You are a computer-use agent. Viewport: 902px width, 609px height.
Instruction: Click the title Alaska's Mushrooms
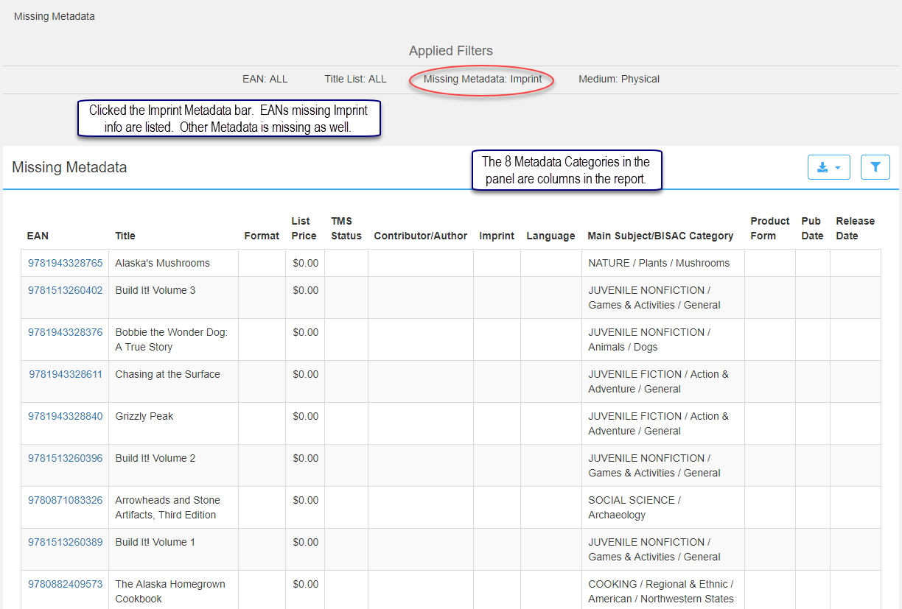coord(162,263)
